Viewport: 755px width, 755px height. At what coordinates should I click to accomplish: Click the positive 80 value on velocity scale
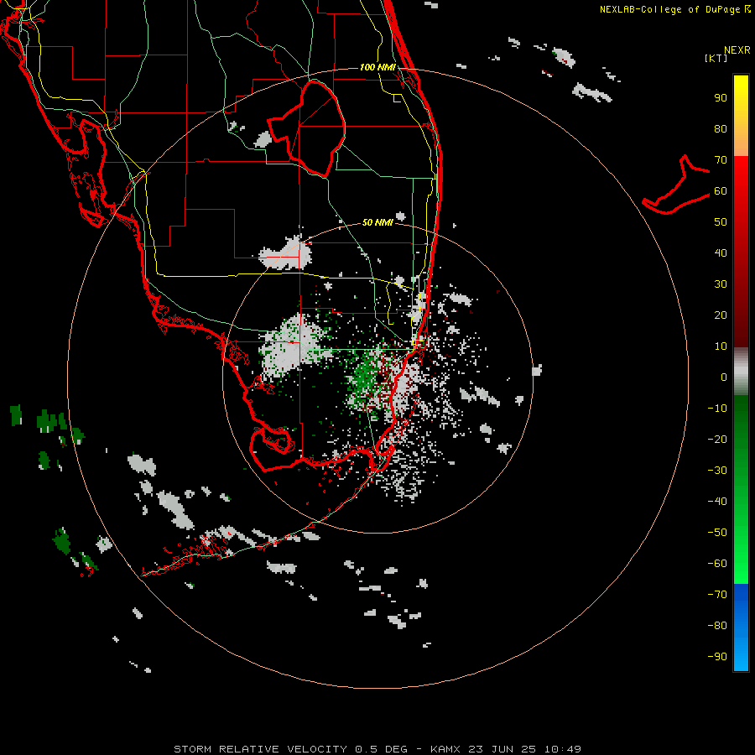click(721, 129)
